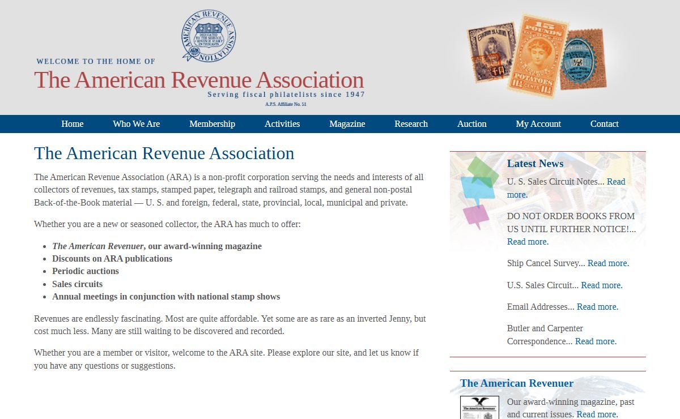
Task: Click the bullet about the award-winning magazine
Action: click(x=157, y=246)
